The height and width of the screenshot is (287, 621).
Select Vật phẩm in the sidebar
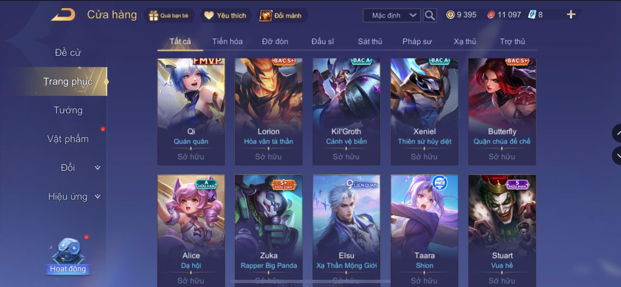click(x=68, y=139)
